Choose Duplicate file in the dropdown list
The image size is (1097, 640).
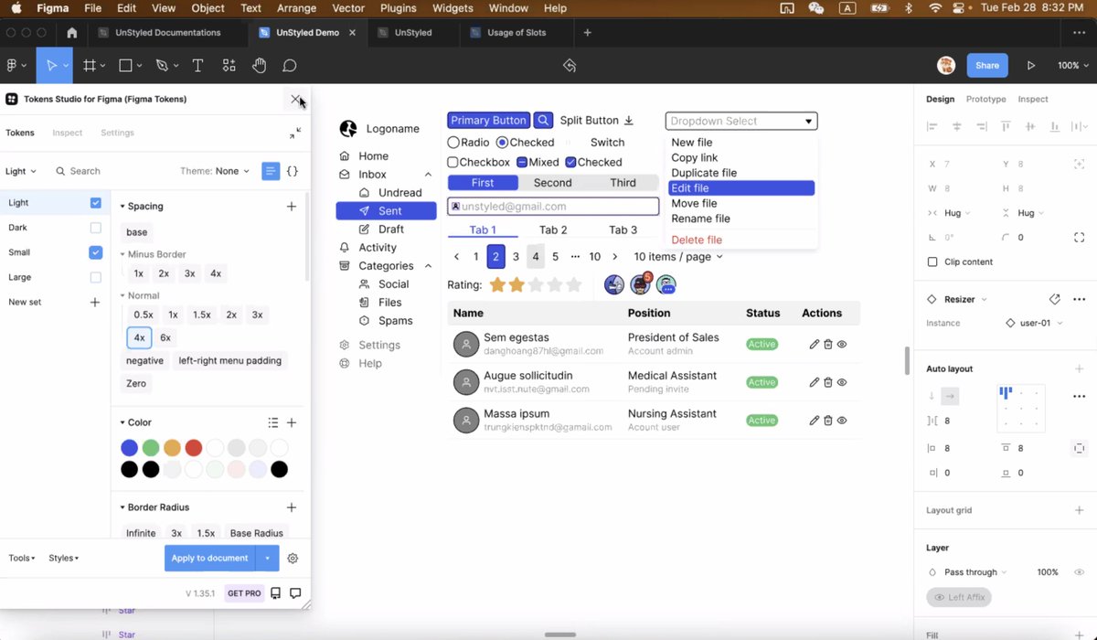pos(704,173)
